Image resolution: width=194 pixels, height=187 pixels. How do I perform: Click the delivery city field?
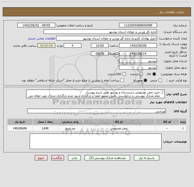tap(138, 67)
